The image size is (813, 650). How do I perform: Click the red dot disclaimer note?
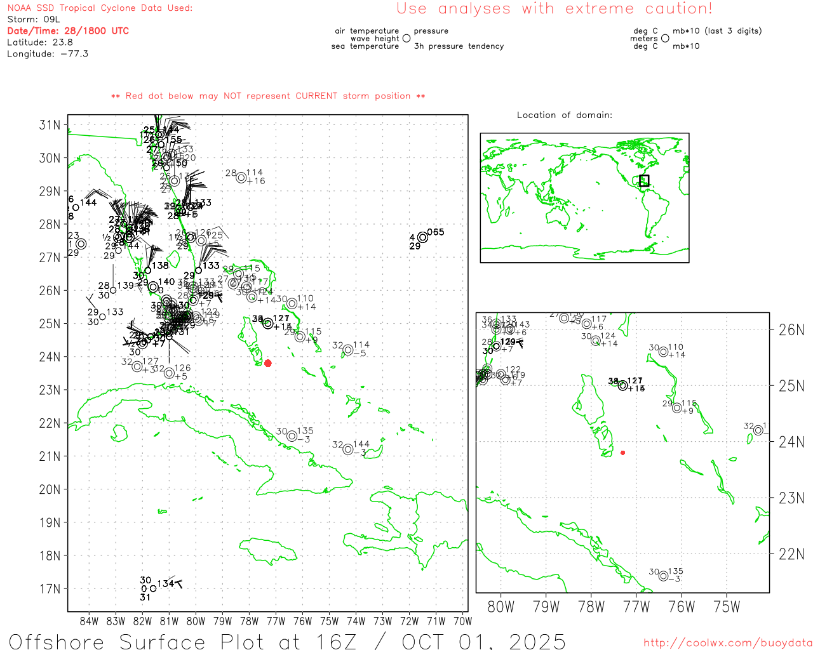(268, 96)
